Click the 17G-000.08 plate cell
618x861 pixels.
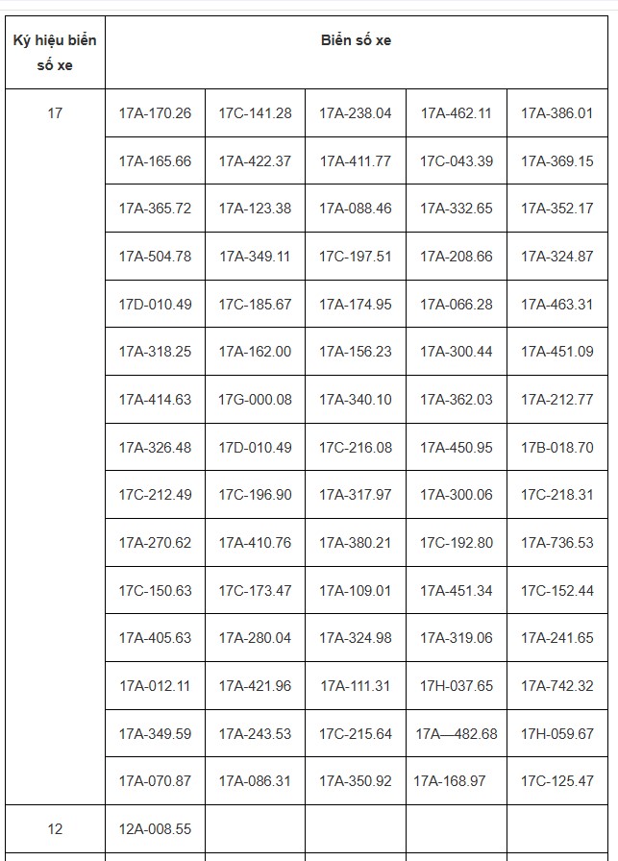click(x=255, y=399)
